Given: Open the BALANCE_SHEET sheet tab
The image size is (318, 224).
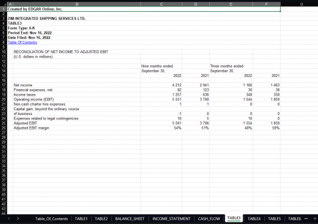Looking at the screenshot, I should 130,219.
